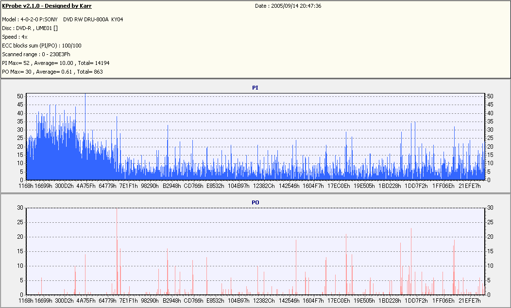
Task: Click the 21EFE7h label under PO chart
Action: tap(470, 300)
